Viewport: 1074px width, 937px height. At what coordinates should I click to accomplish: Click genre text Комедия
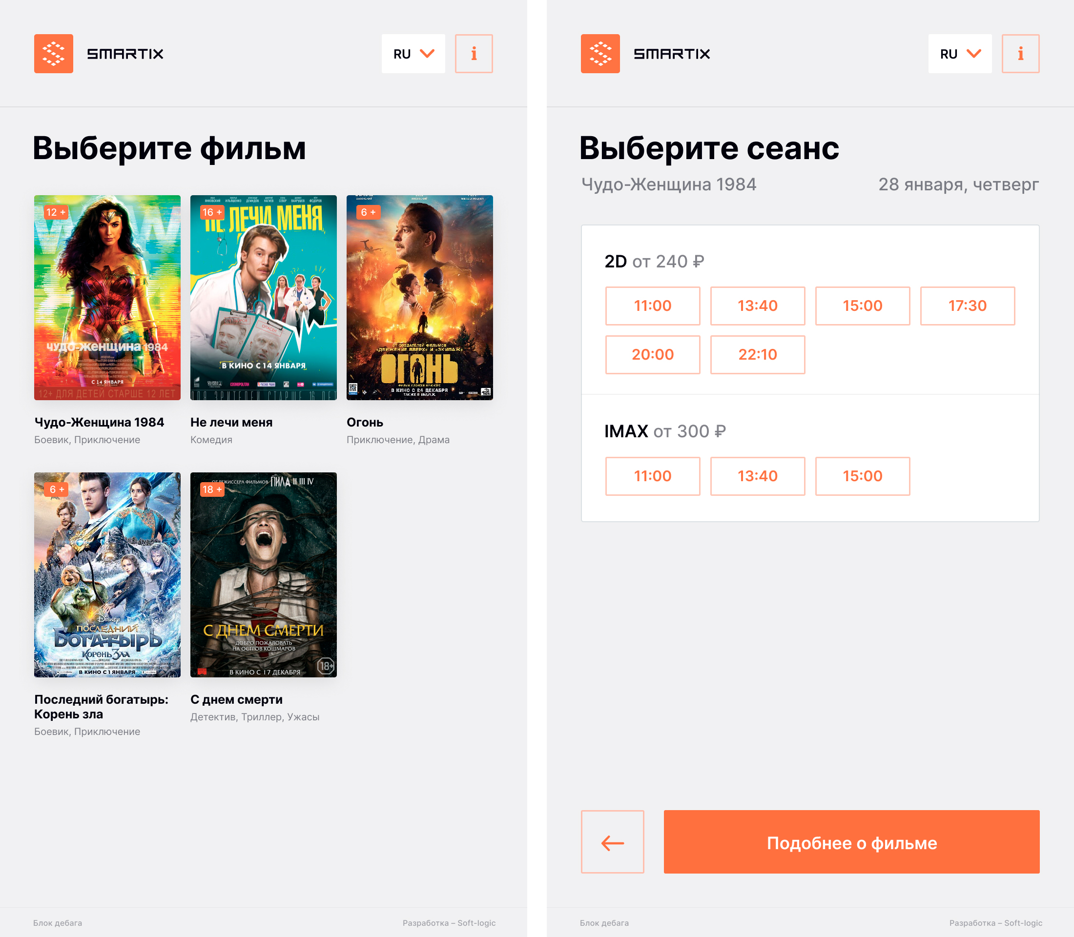point(211,440)
